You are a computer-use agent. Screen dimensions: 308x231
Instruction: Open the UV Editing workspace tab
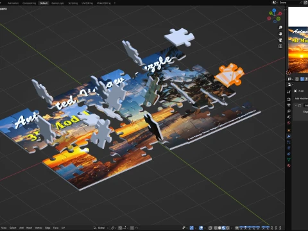[87, 3]
